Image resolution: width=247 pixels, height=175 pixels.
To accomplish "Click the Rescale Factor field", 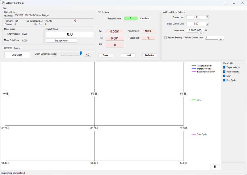I will click(x=131, y=18).
